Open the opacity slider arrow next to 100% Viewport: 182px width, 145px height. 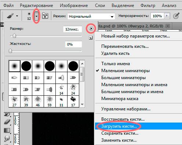[167, 16]
